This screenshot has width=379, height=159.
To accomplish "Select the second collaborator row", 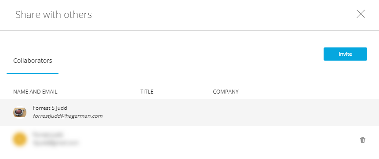I will pos(189,139).
